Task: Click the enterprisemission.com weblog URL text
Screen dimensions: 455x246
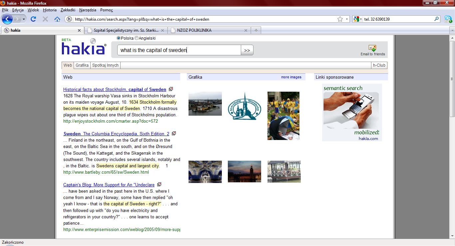Action: point(122,230)
